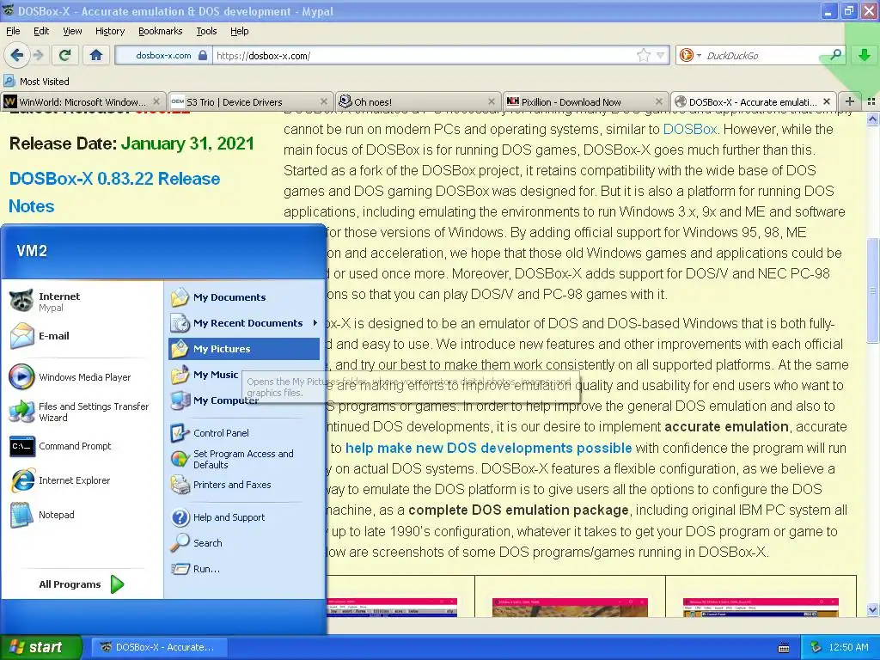
Task: Follow the help make new DOS developments possible link
Action: point(488,448)
